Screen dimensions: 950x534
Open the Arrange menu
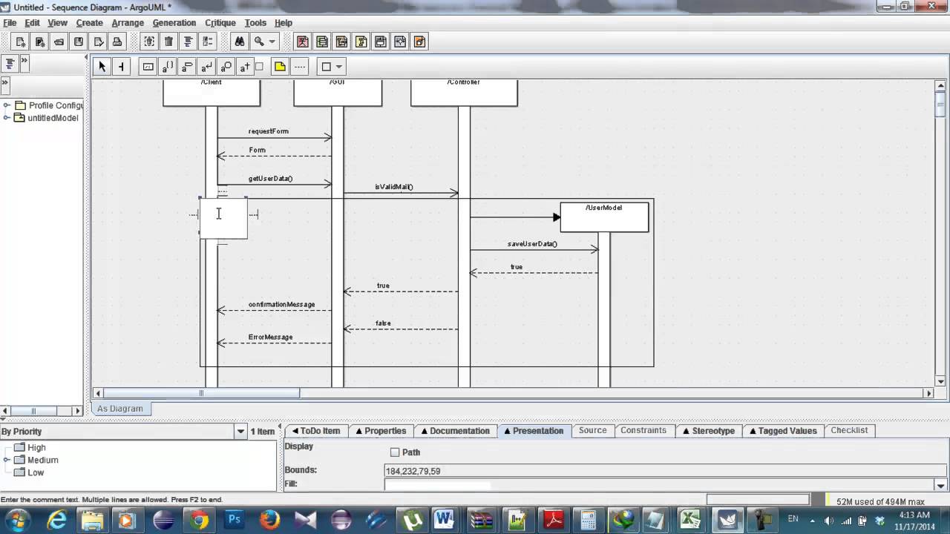pyautogui.click(x=128, y=23)
